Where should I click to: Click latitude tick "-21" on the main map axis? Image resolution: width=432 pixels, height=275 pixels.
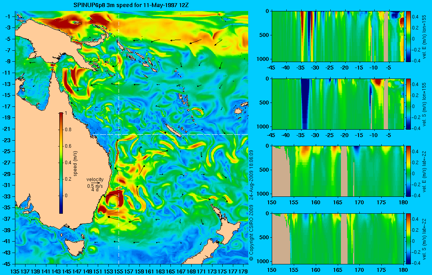coord(6,129)
